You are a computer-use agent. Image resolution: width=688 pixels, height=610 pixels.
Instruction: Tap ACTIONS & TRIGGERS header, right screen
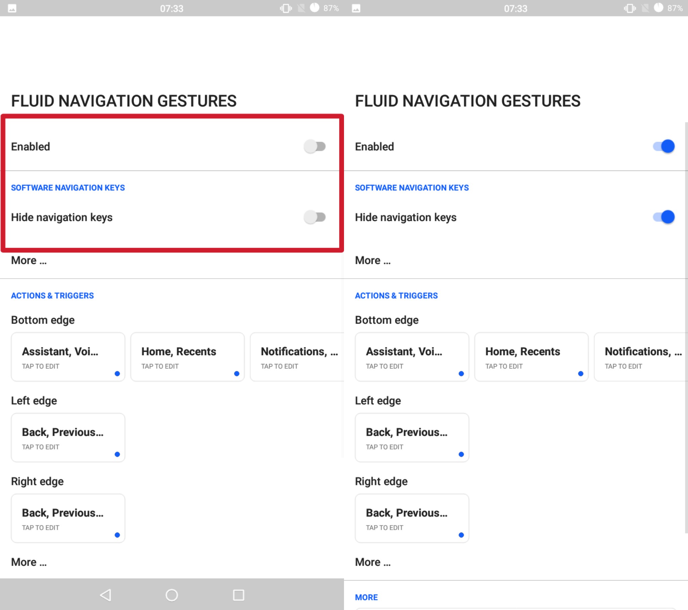coord(396,296)
